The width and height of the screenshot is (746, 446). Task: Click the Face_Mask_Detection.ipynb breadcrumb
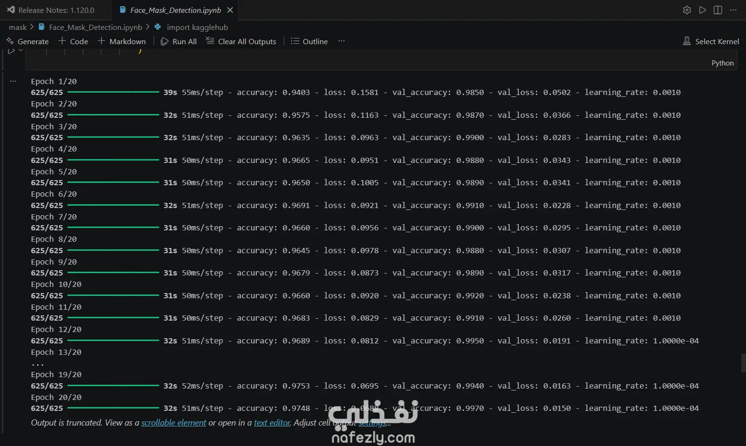tap(96, 28)
